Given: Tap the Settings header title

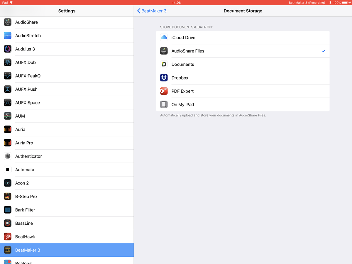Looking at the screenshot, I should [x=67, y=11].
